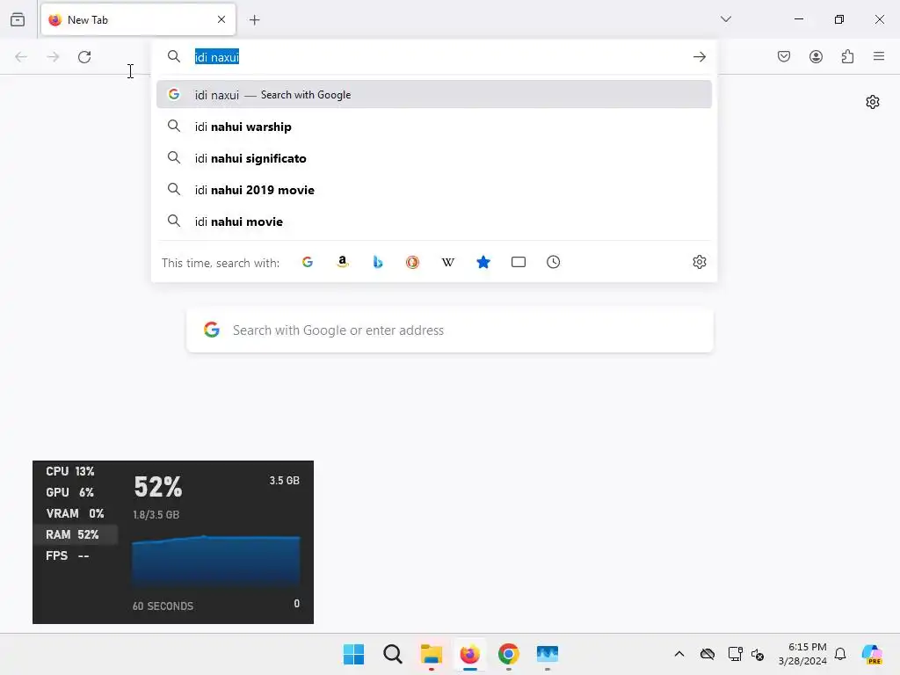Open clock showing 6:15 PM
This screenshot has width=900, height=675.
[x=802, y=654]
